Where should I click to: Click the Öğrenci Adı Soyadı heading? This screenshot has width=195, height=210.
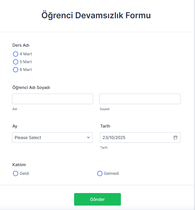point(31,87)
